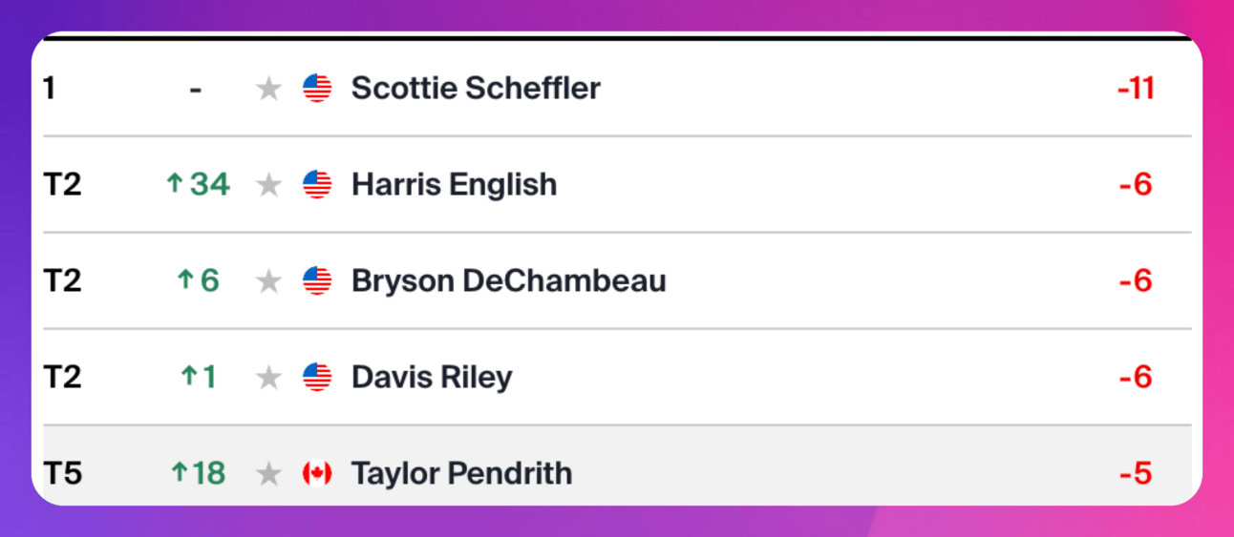Click the US flag next to Davis Riley
Screen dimensions: 1234x537
[317, 378]
